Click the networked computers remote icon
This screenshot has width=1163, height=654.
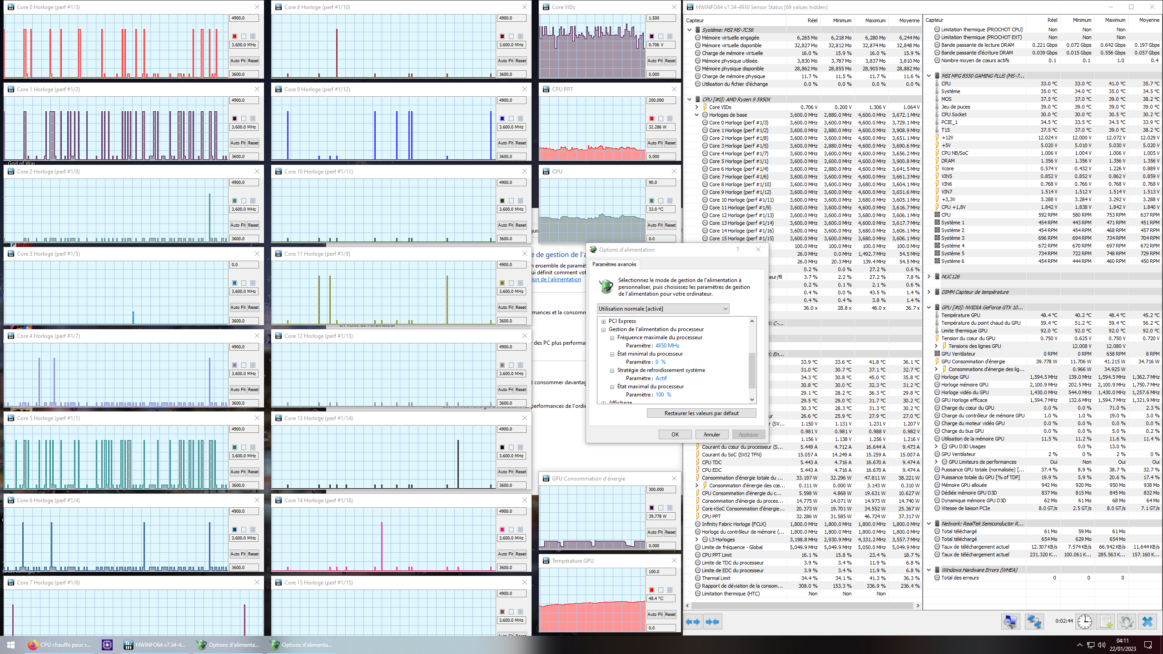(1034, 622)
